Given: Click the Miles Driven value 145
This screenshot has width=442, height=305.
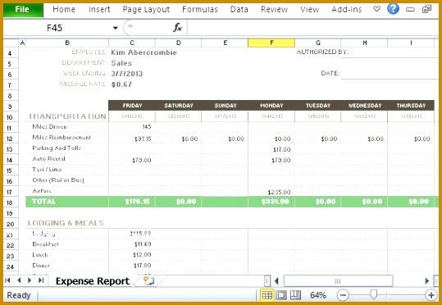Looking at the screenshot, I should click(x=147, y=126).
